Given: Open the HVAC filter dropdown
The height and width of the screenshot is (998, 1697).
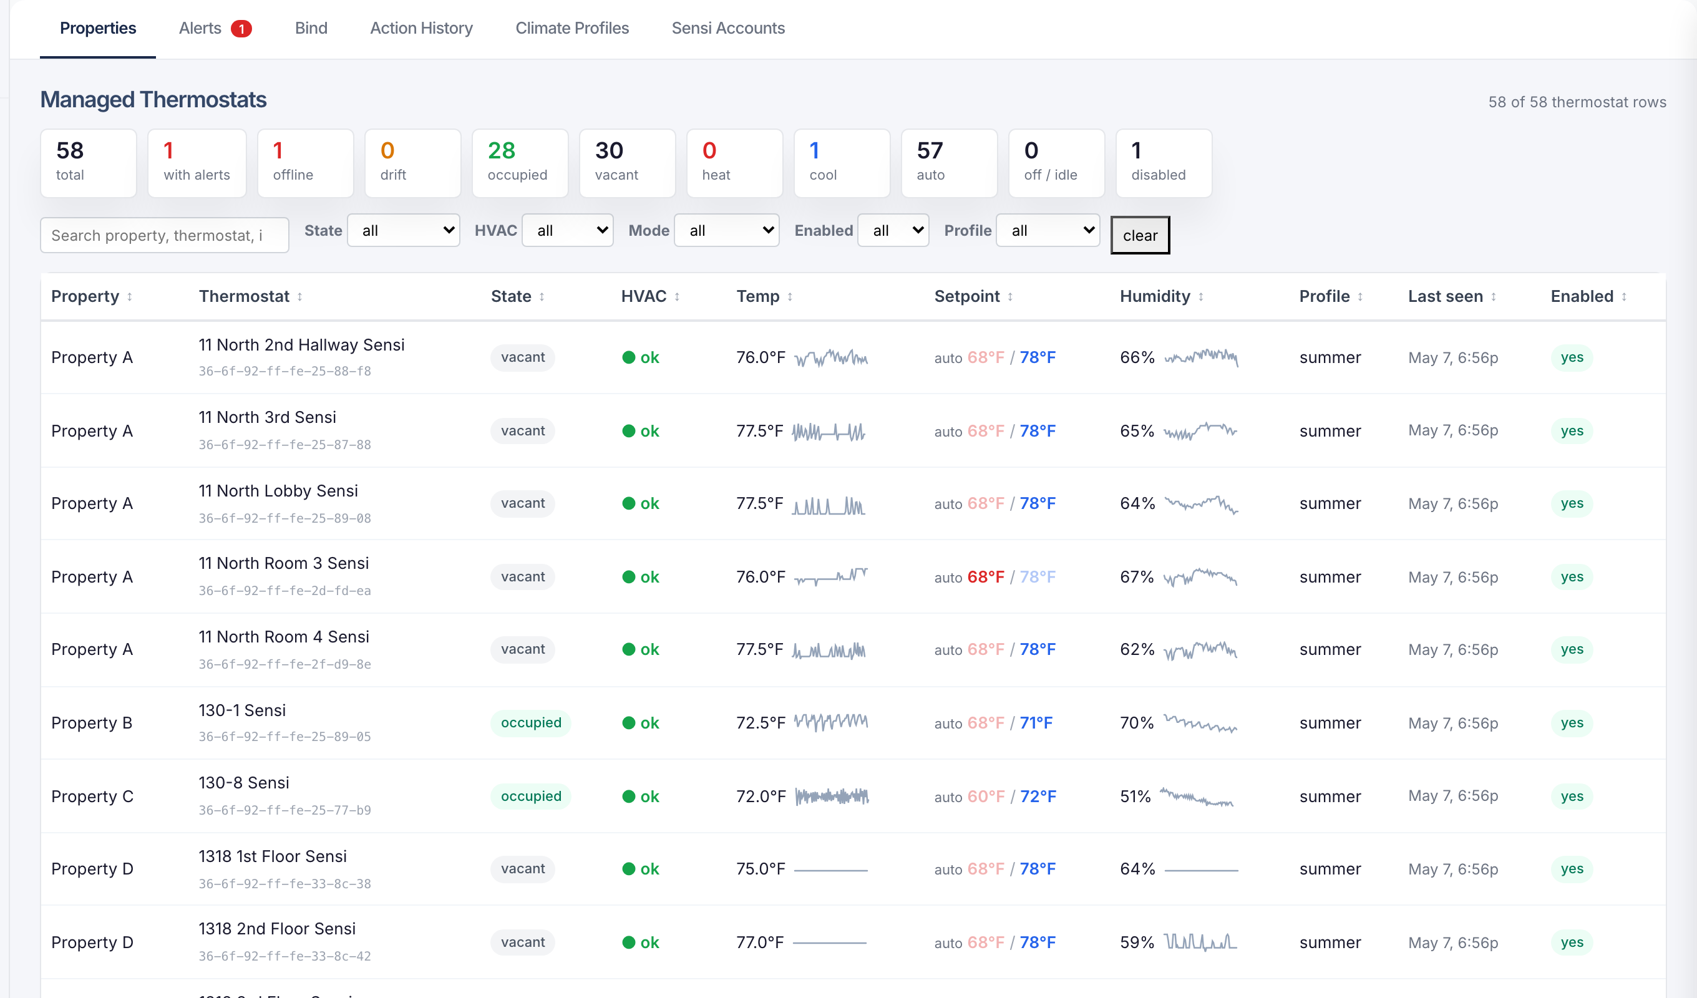Looking at the screenshot, I should (x=568, y=230).
